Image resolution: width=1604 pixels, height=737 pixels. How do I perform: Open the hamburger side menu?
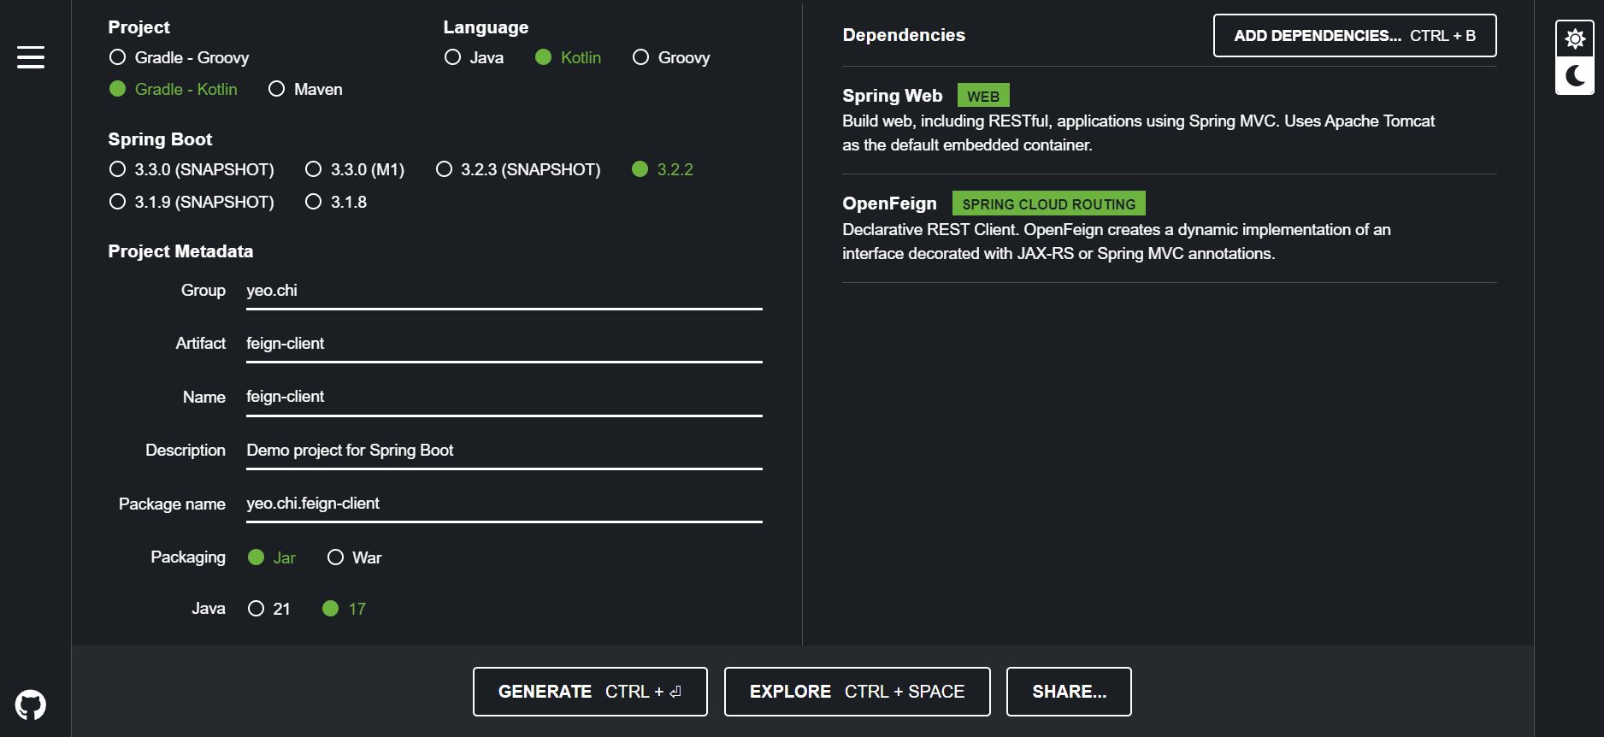pyautogui.click(x=31, y=57)
